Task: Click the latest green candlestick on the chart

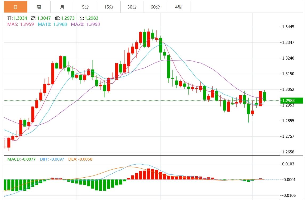Action: point(264,96)
